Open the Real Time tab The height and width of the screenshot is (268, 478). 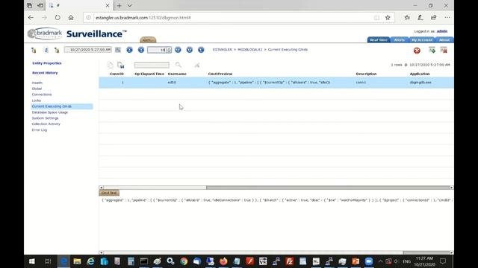coord(379,39)
